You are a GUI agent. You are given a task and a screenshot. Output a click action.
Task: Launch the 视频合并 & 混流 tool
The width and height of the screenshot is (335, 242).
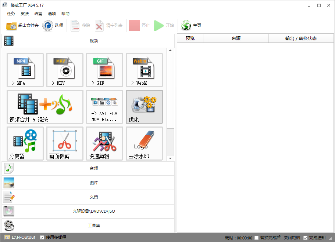45,107
